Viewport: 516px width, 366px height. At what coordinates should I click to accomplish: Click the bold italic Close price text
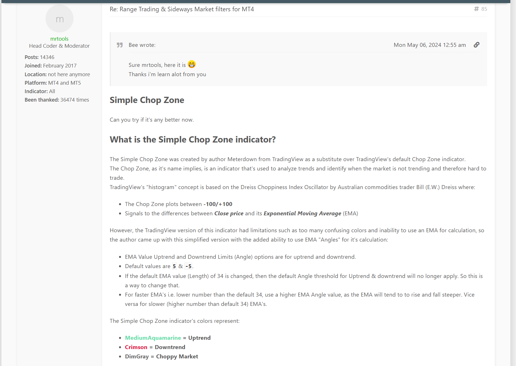click(229, 213)
